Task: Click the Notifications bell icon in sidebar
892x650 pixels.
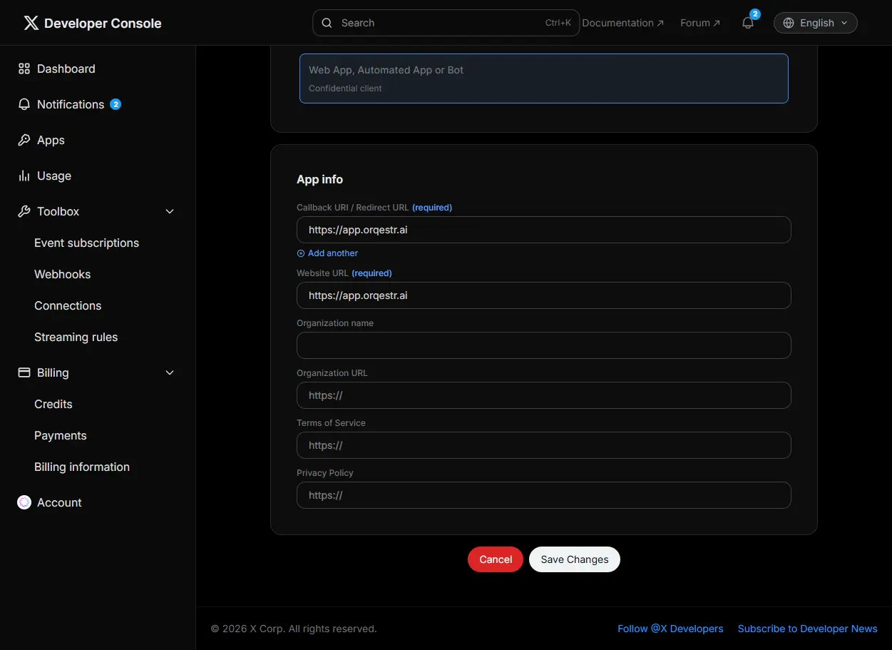Action: [x=24, y=104]
